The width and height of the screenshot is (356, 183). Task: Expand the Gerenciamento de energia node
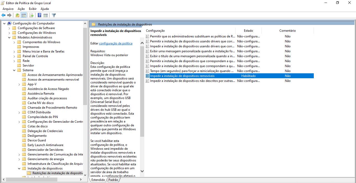(x=19, y=159)
